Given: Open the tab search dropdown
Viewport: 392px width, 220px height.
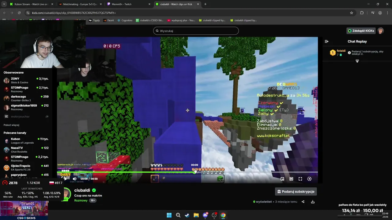Looking at the screenshot, I should 4,4.
